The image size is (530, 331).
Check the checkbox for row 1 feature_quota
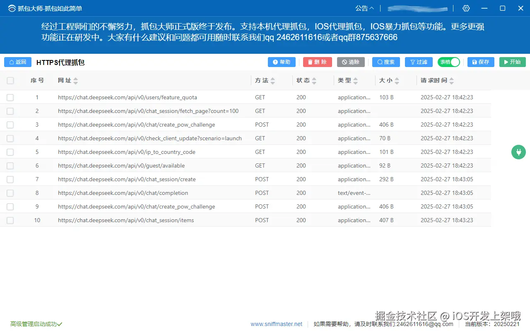[x=10, y=98]
